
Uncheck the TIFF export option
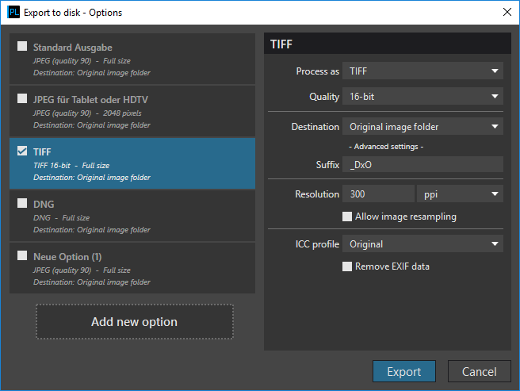(22, 151)
